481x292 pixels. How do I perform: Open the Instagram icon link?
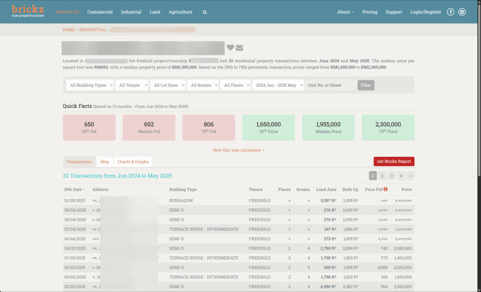[462, 12]
